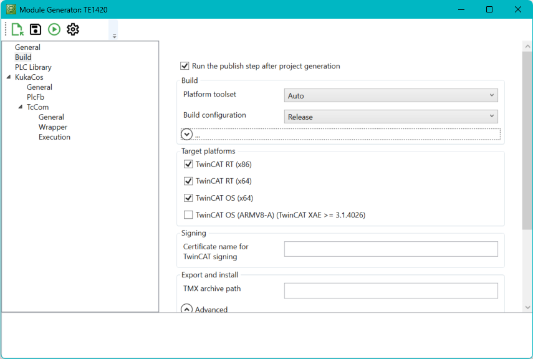The width and height of the screenshot is (533, 359).
Task: Click the Save icon in the toolbar
Action: coord(36,29)
